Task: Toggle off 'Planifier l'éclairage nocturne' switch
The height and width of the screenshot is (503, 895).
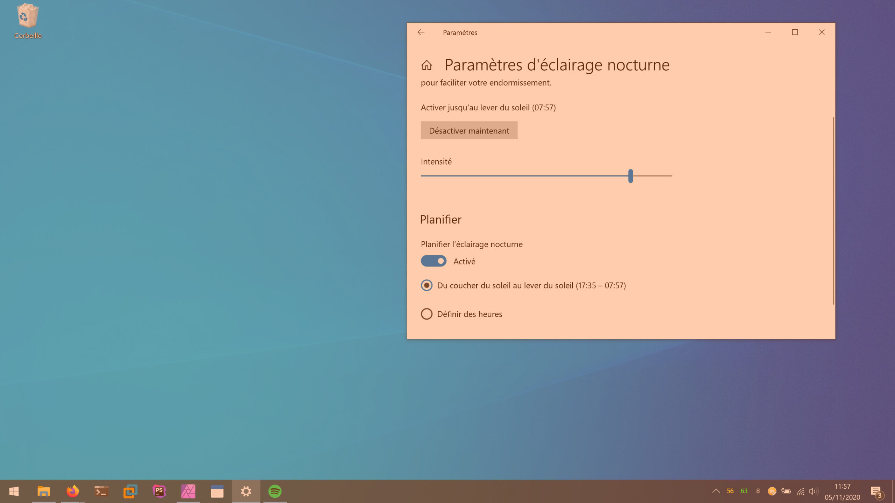Action: pyautogui.click(x=434, y=261)
